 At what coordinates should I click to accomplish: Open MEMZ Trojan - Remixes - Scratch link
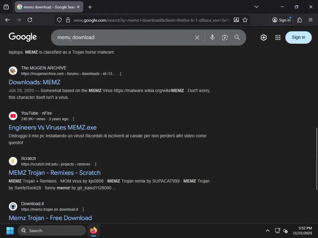[55, 173]
